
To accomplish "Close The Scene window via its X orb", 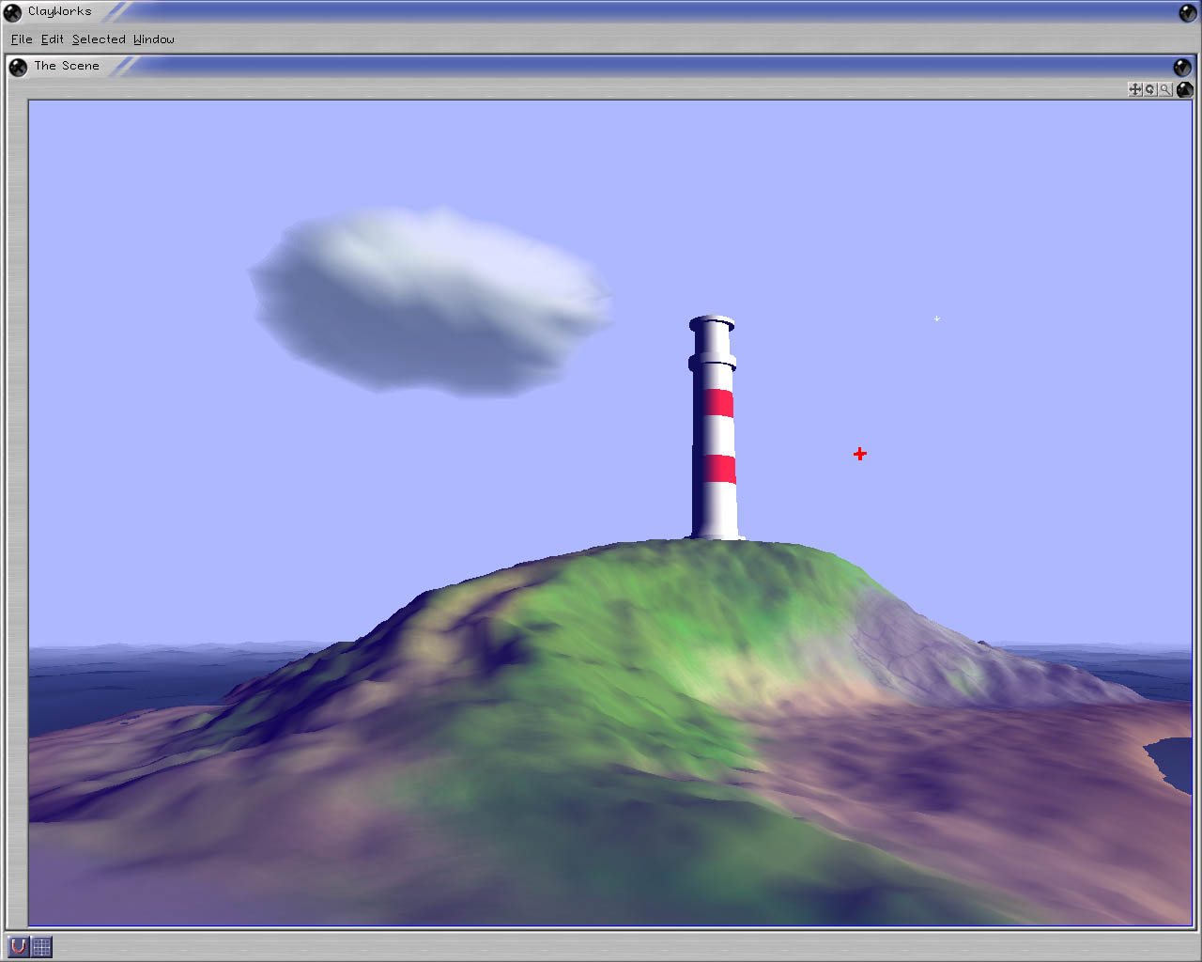I will pyautogui.click(x=18, y=67).
